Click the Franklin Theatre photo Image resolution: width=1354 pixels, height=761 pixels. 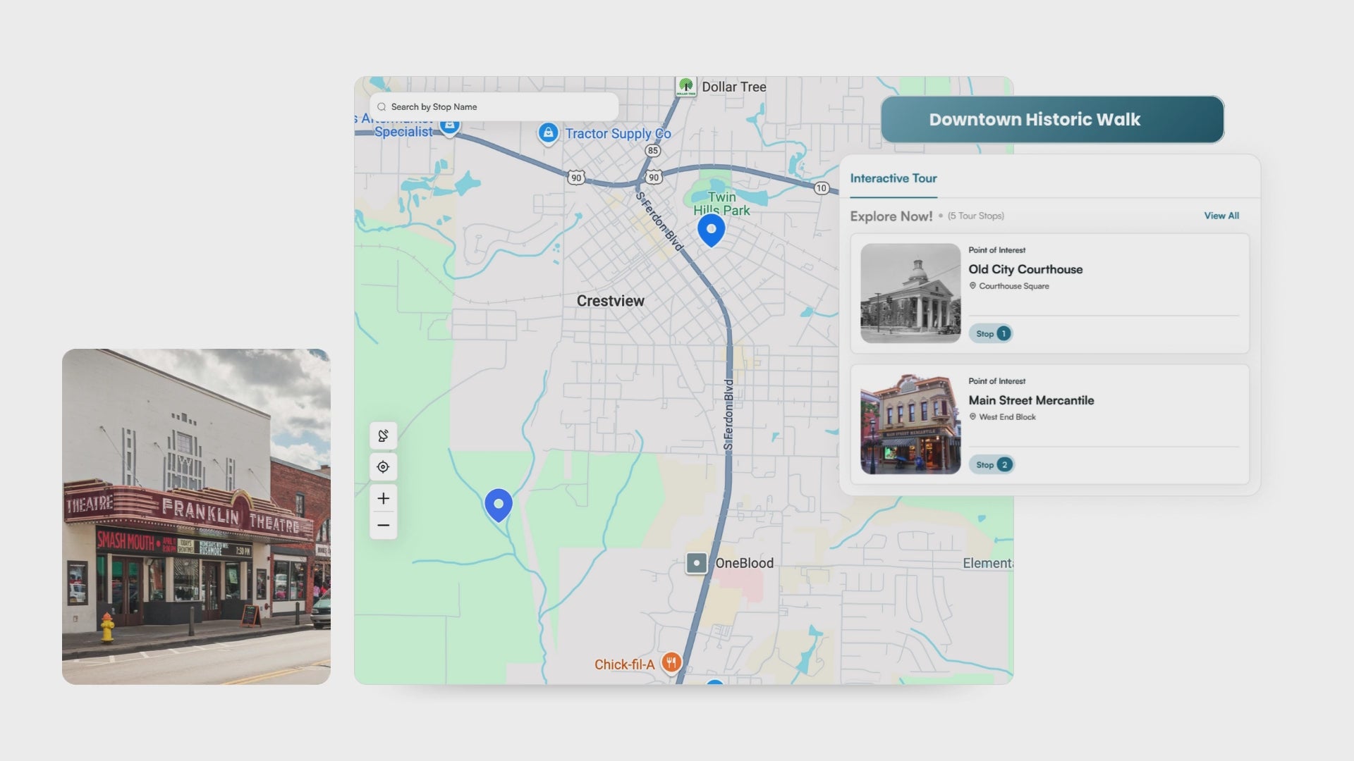(196, 516)
